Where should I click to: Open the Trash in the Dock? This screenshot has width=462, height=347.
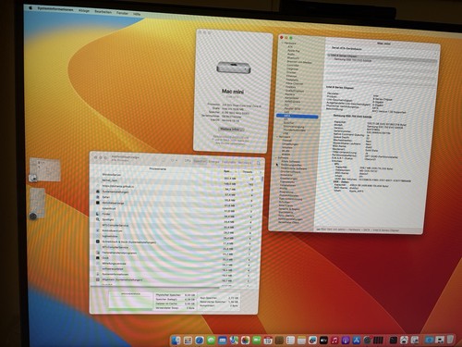point(450,341)
